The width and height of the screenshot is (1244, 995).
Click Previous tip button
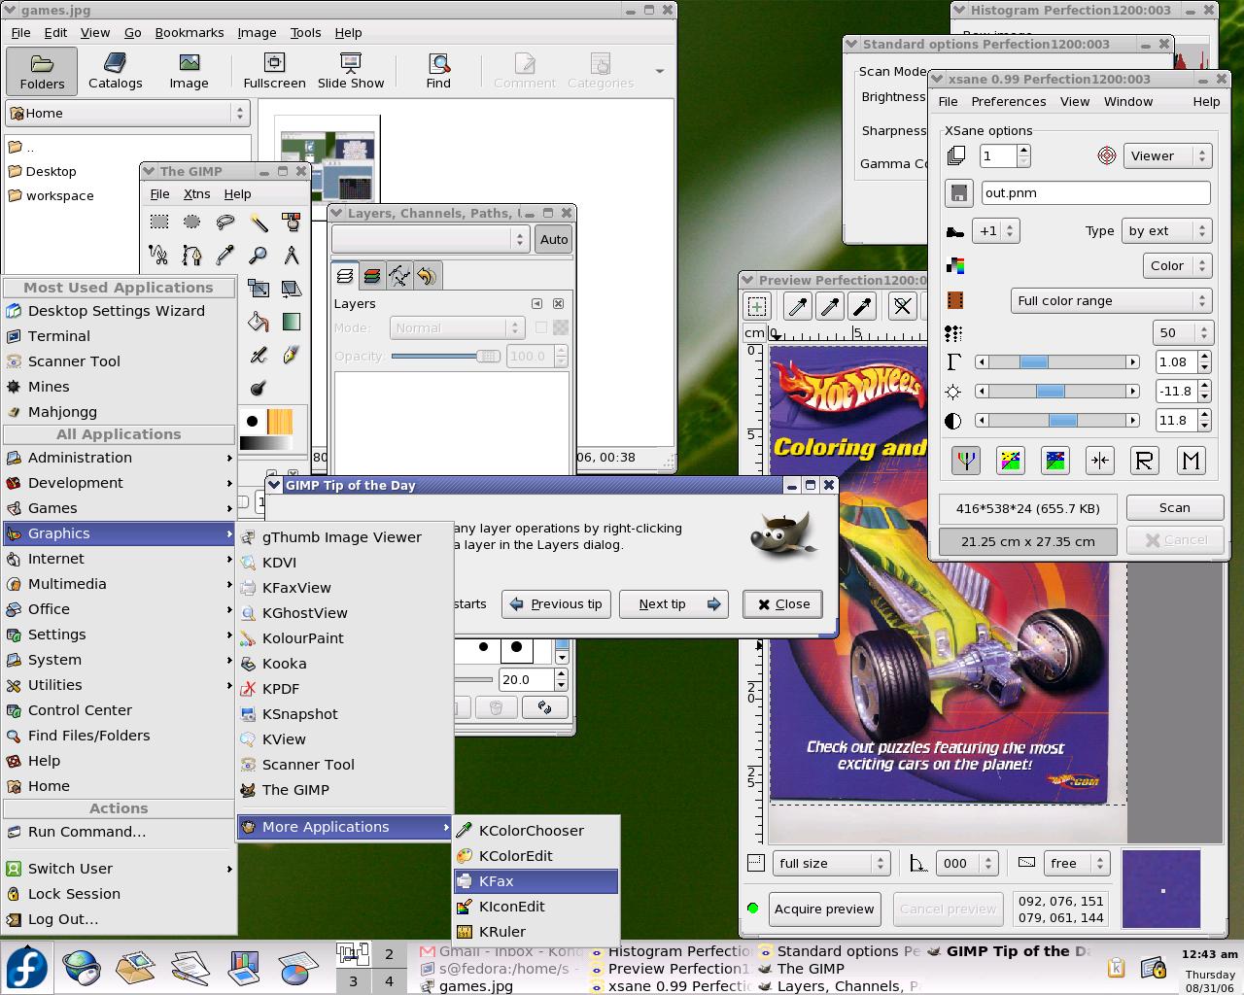(557, 603)
